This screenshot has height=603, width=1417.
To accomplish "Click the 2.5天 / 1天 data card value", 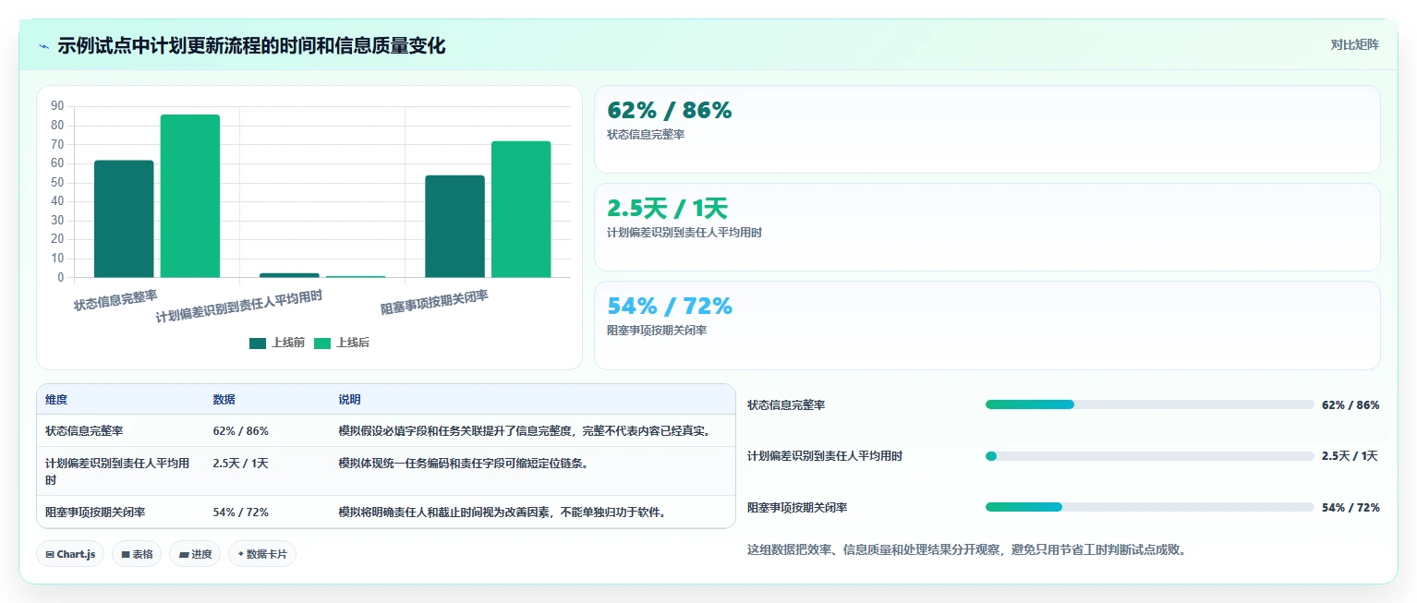I will point(667,209).
